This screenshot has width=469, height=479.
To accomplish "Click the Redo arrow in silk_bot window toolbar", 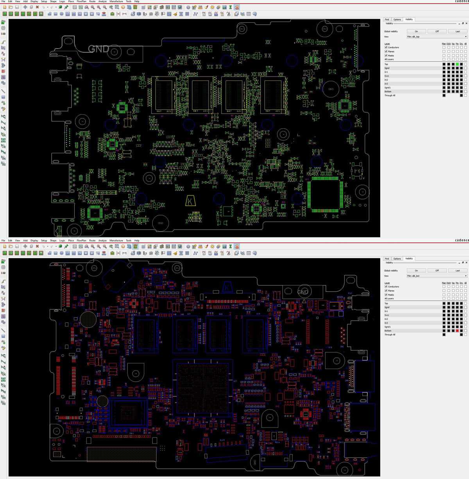I will tap(52, 246).
